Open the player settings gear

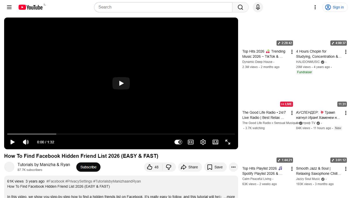(203, 142)
